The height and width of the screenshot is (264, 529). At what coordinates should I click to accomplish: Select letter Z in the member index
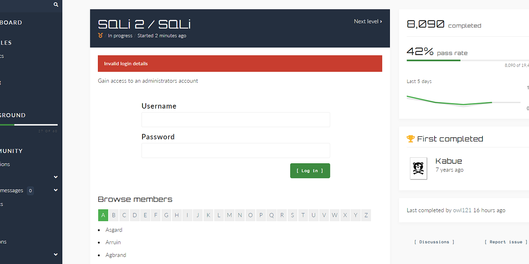pyautogui.click(x=366, y=215)
